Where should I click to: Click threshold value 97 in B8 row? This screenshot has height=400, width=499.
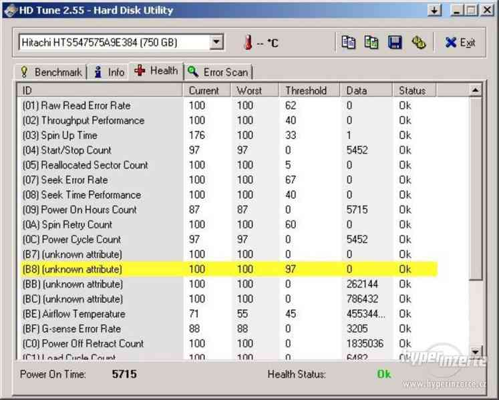[x=291, y=269]
